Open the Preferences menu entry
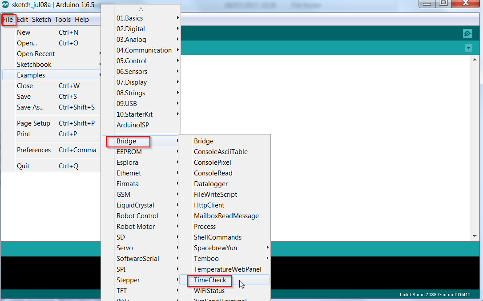Screen dimensions: 483x301 coord(34,150)
